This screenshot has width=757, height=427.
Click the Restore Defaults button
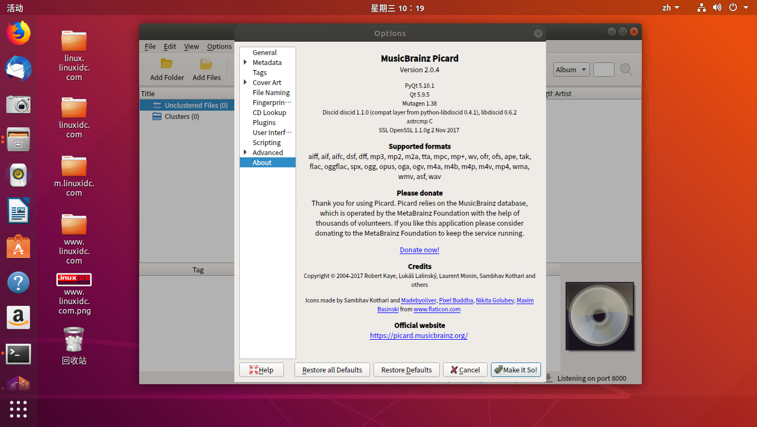coord(406,370)
